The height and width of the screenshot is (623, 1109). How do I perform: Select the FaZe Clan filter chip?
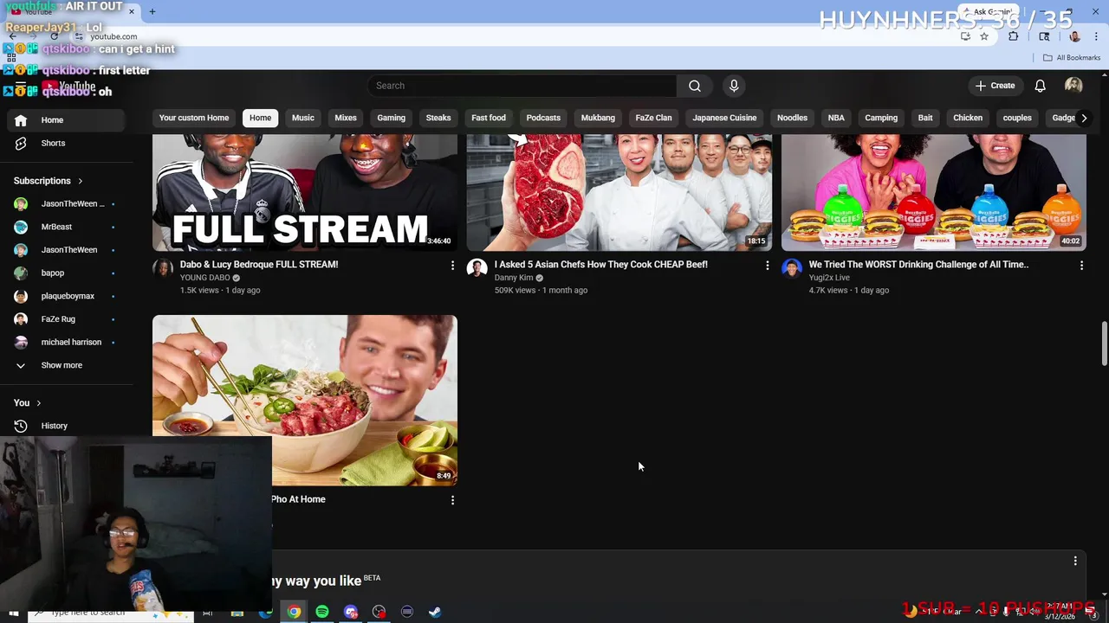click(653, 118)
